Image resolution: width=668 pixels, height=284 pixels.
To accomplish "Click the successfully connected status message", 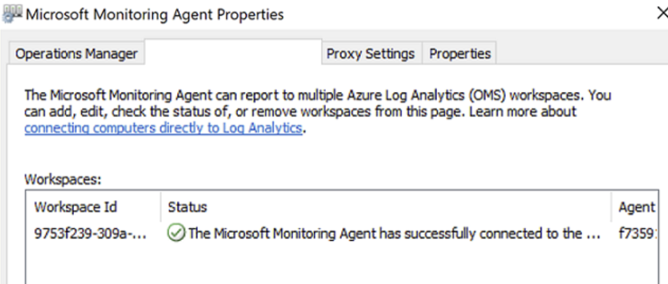I will tap(395, 234).
